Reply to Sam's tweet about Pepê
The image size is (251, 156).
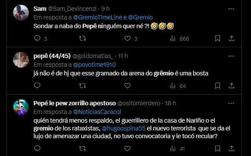click(37, 39)
